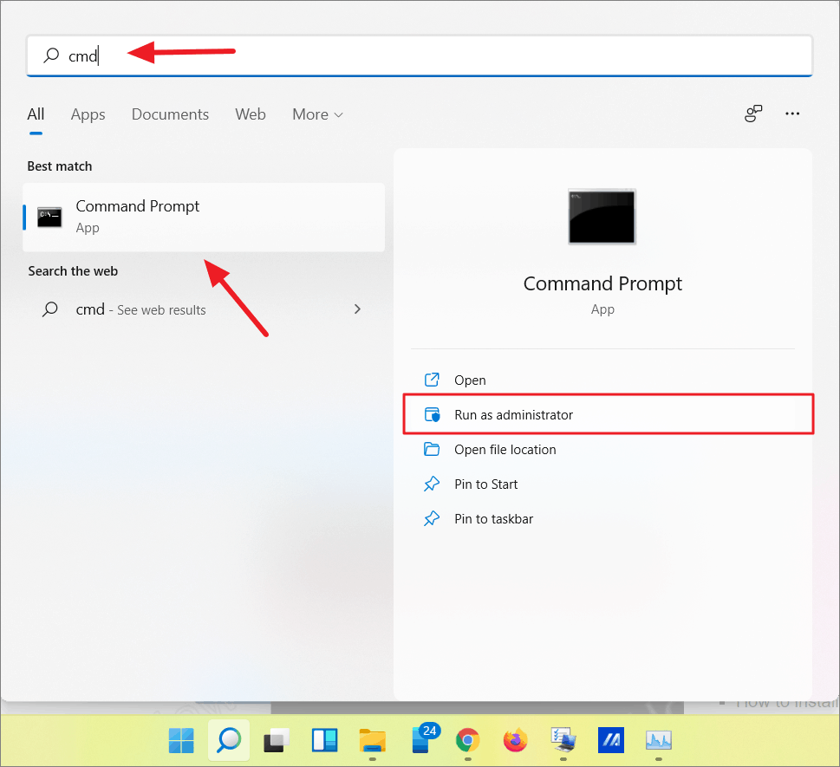
Task: Click the large Command Prompt thumbnail
Action: (602, 217)
